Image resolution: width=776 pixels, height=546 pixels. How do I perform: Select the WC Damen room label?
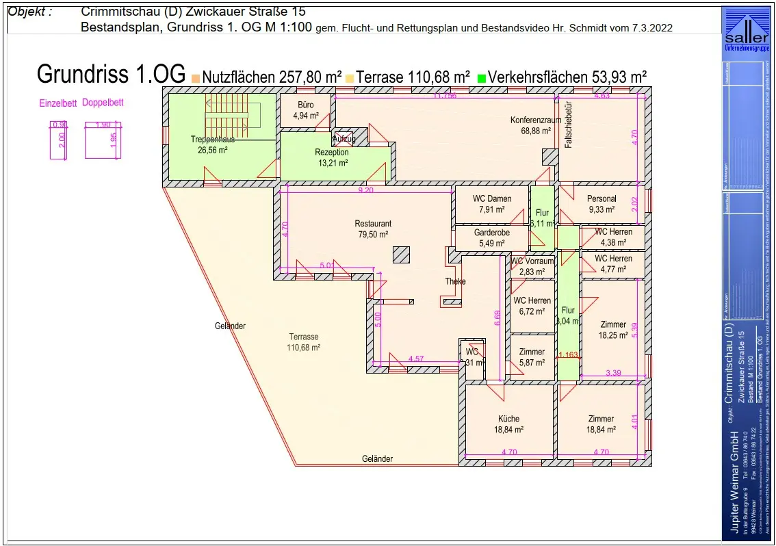click(492, 204)
